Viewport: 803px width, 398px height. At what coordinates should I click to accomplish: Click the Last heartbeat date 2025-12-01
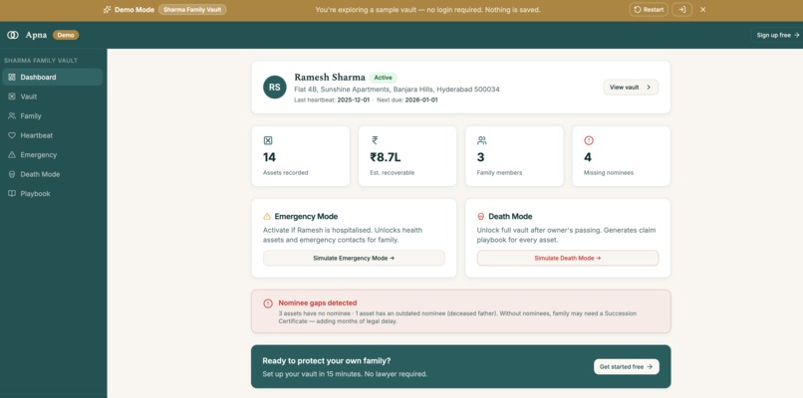[353, 100]
